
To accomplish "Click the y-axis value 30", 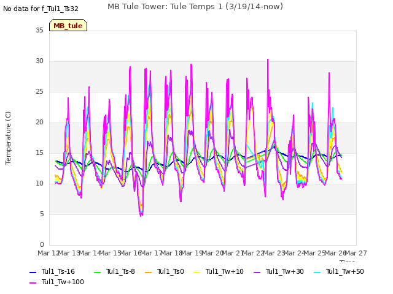I will (39, 61).
